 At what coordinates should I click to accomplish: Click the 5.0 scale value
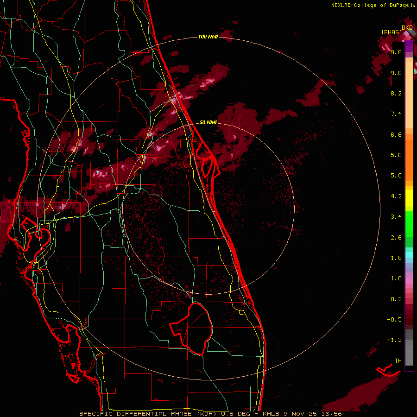pos(396,176)
